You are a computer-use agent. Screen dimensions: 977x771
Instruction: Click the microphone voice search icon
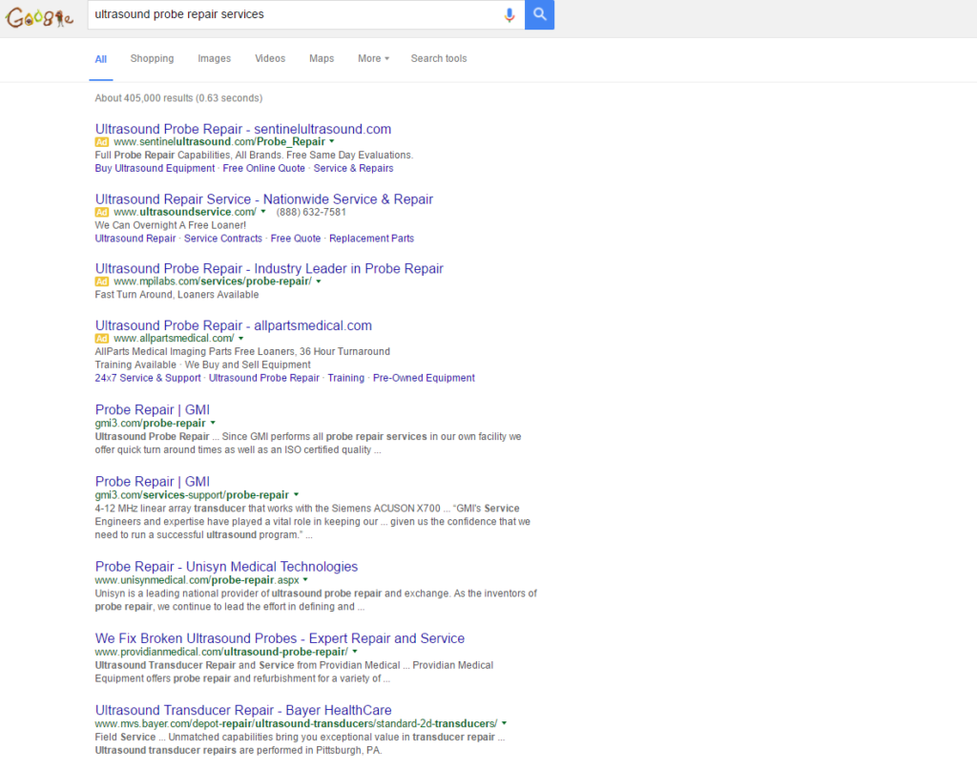point(509,15)
